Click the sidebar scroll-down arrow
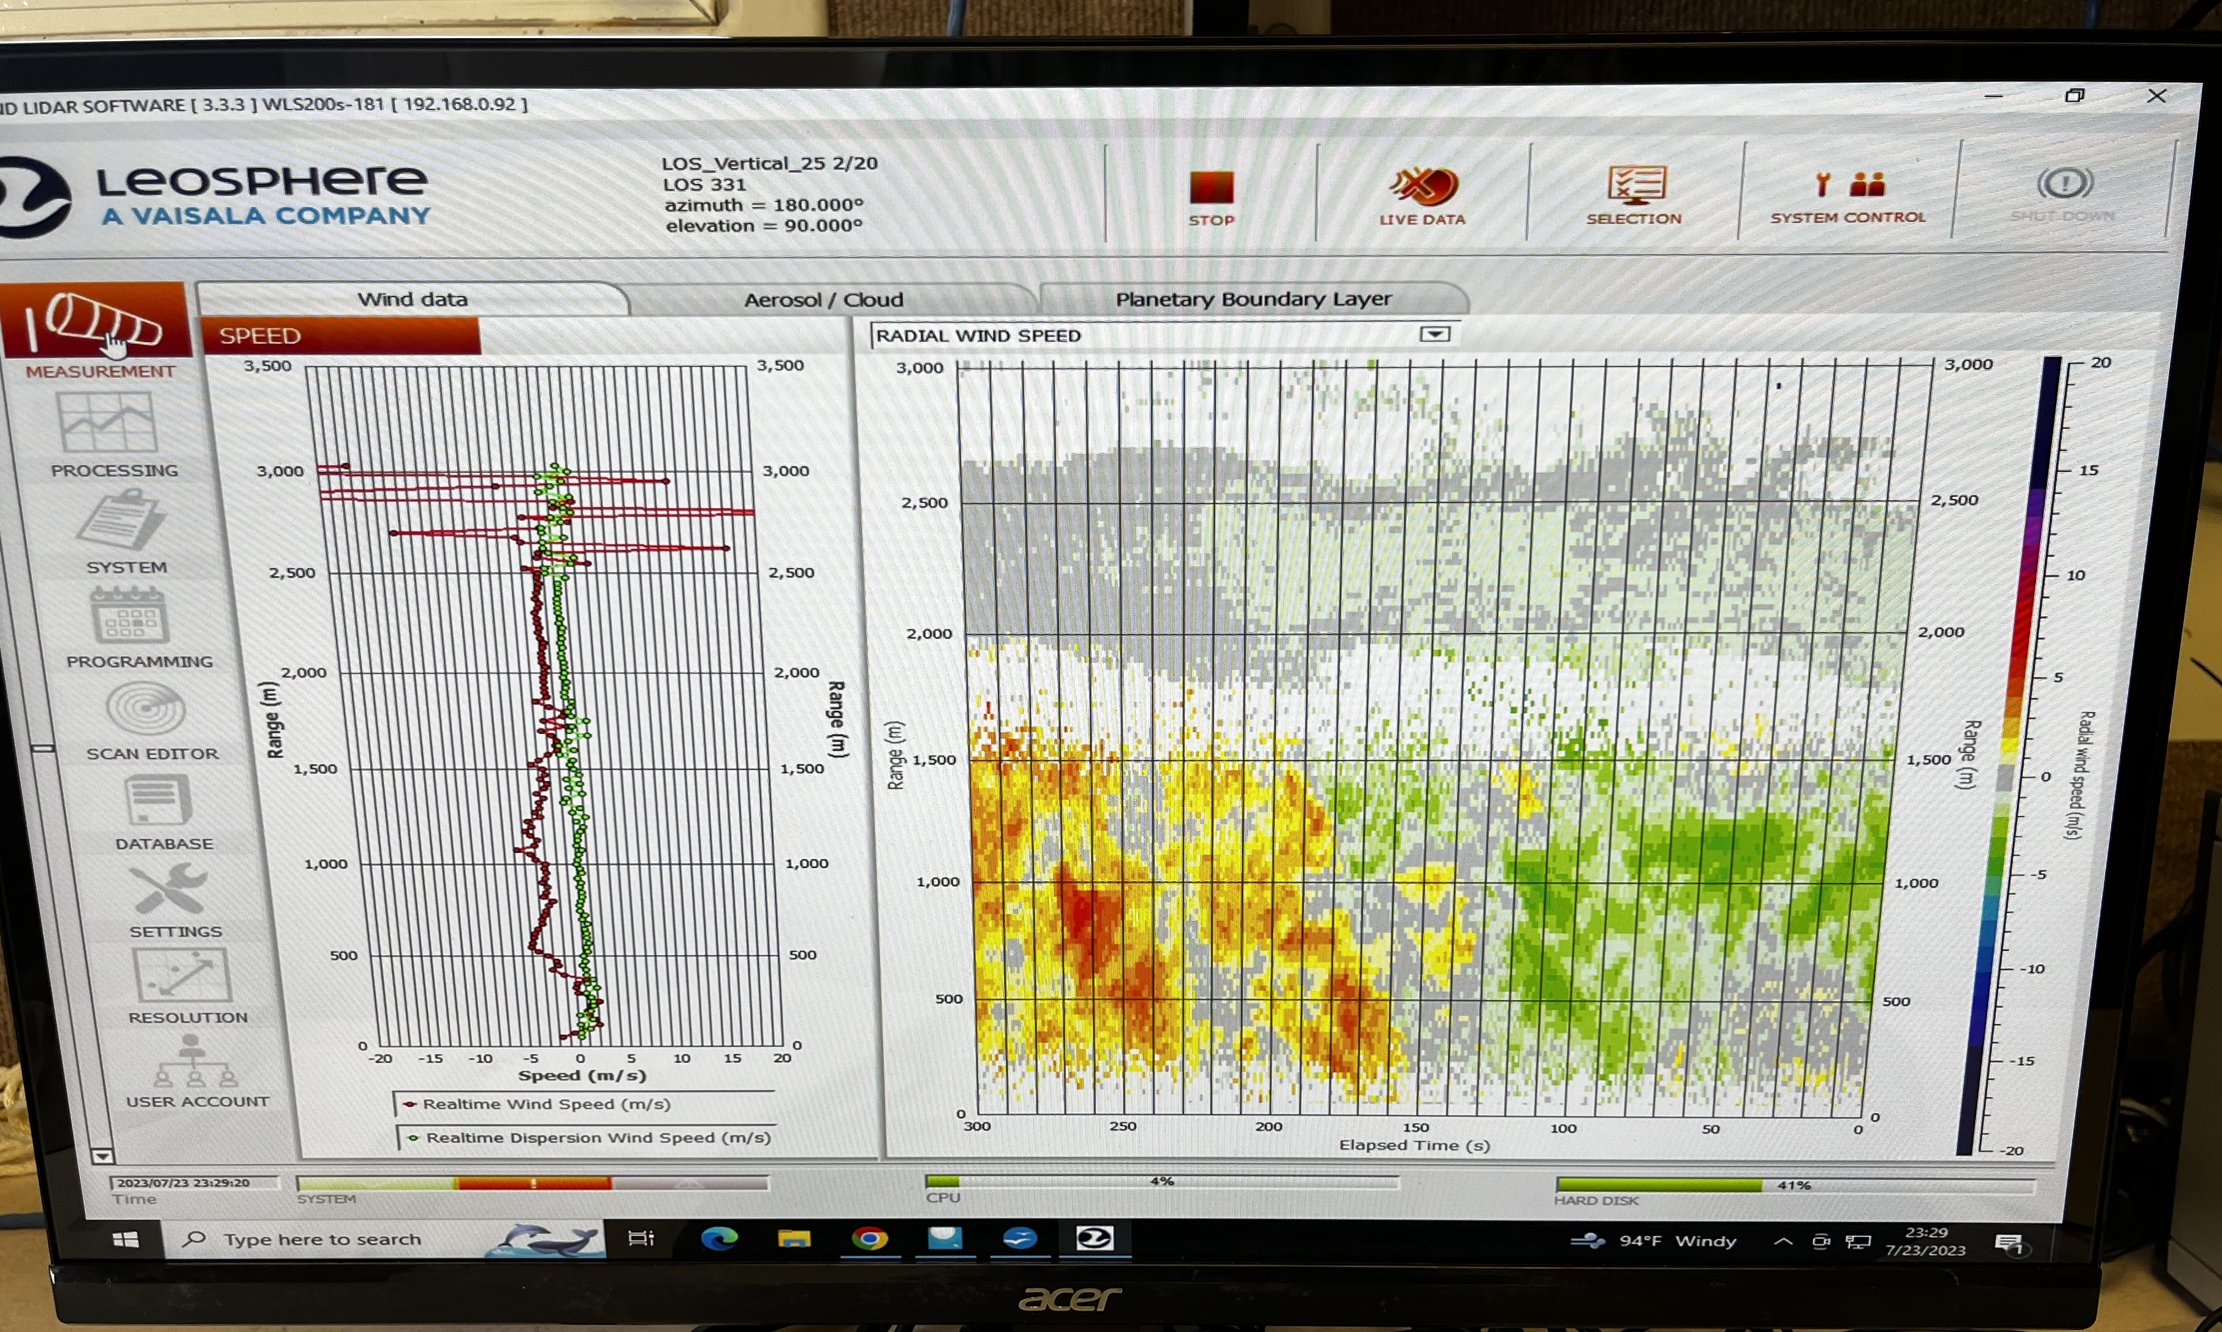The image size is (2222, 1332). 102,1156
